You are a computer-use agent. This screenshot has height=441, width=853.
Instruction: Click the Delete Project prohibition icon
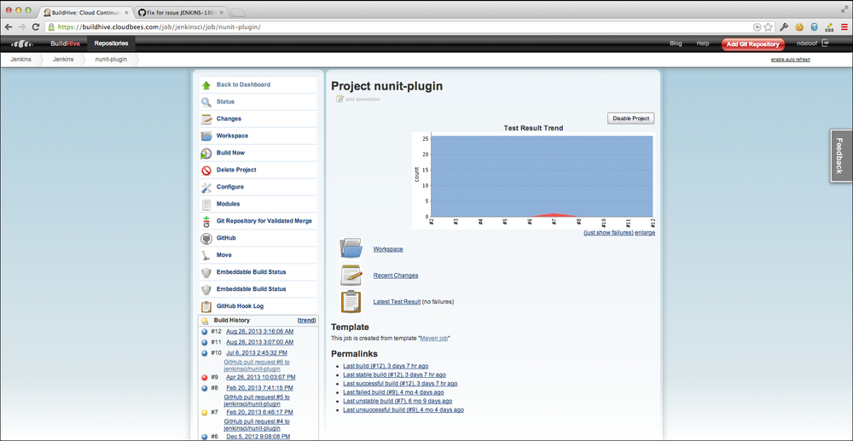click(206, 170)
